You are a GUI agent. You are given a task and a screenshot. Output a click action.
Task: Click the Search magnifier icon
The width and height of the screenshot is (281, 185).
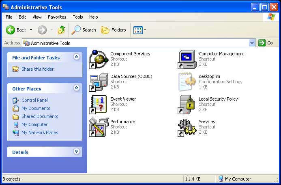point(76,30)
